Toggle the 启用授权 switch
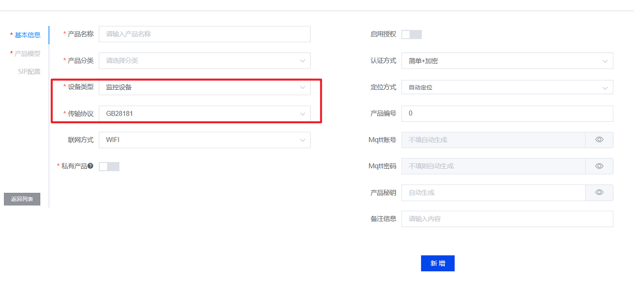The image size is (634, 288). (x=411, y=34)
